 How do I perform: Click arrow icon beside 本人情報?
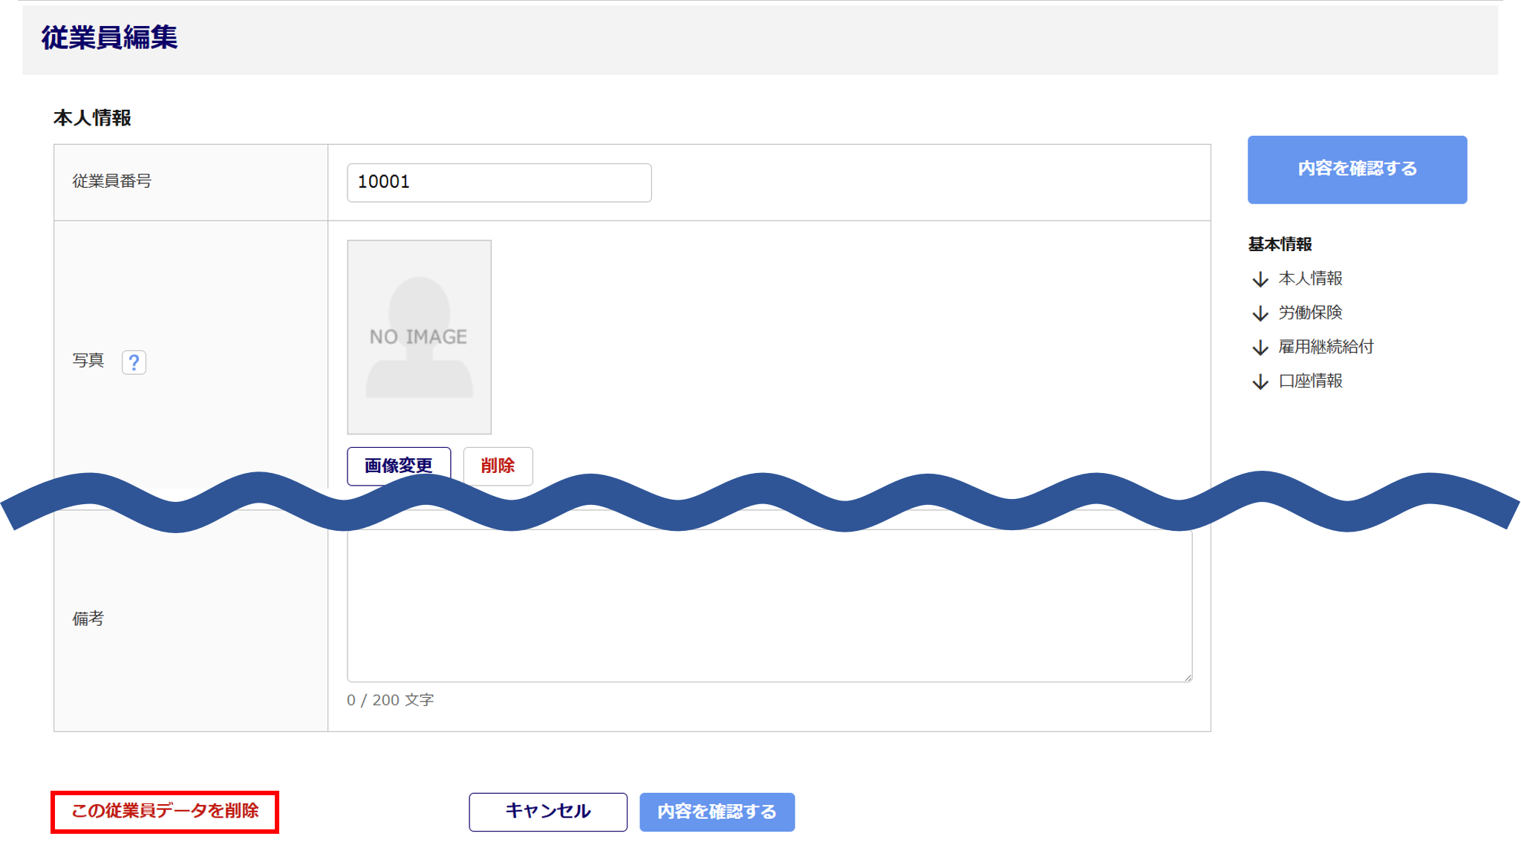point(1260,279)
